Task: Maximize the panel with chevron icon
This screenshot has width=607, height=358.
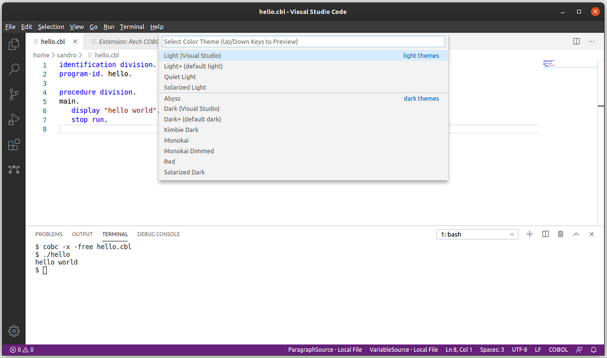Action: pos(576,234)
